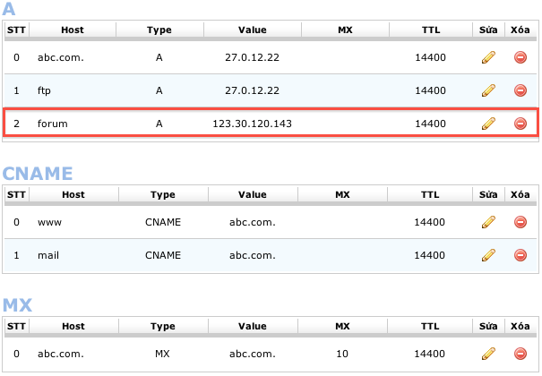Click the Host column header in A table
The image size is (542, 376).
pyautogui.click(x=73, y=30)
